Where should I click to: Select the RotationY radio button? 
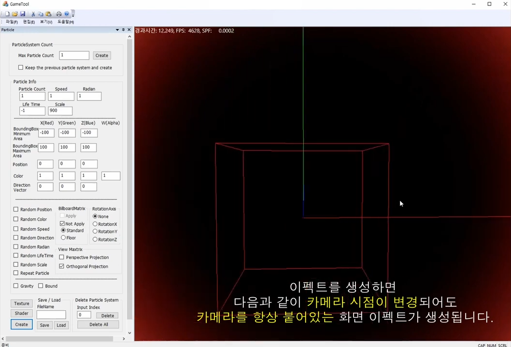click(95, 231)
